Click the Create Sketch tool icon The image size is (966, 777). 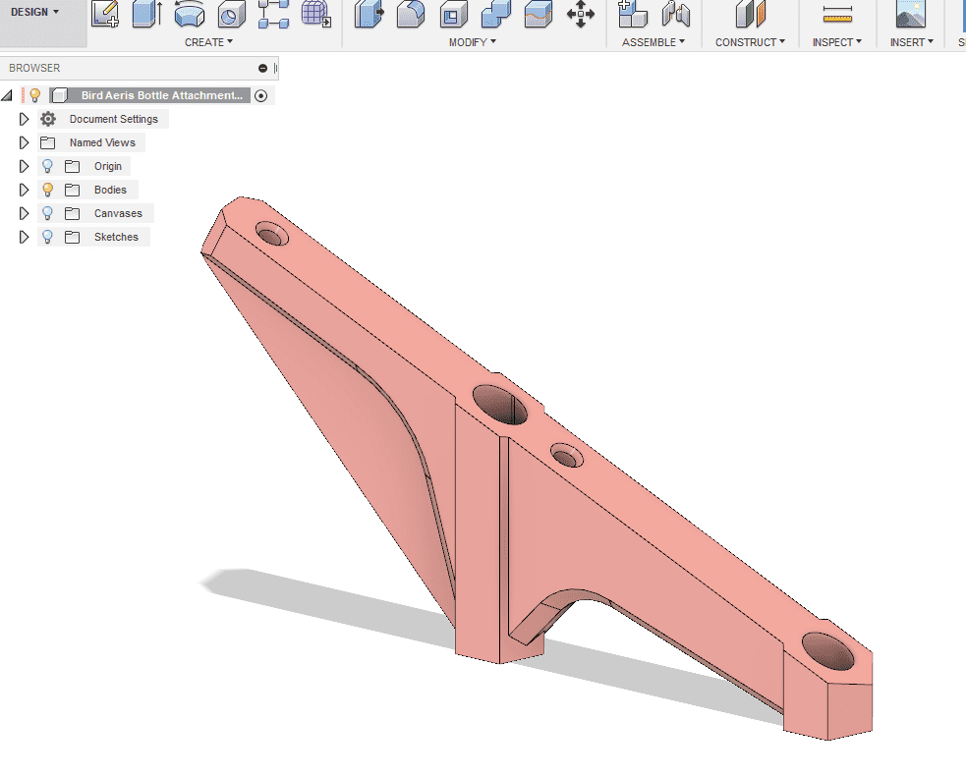105,14
